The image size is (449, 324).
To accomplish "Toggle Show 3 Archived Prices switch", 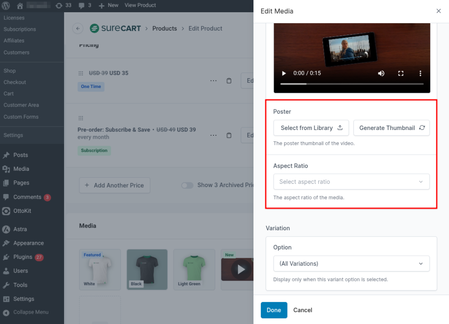I will 187,185.
